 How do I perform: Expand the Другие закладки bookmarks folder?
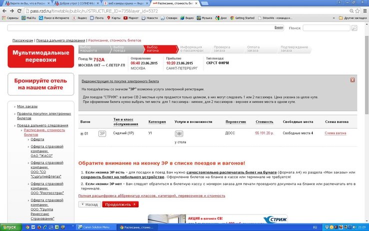tap(353, 18)
